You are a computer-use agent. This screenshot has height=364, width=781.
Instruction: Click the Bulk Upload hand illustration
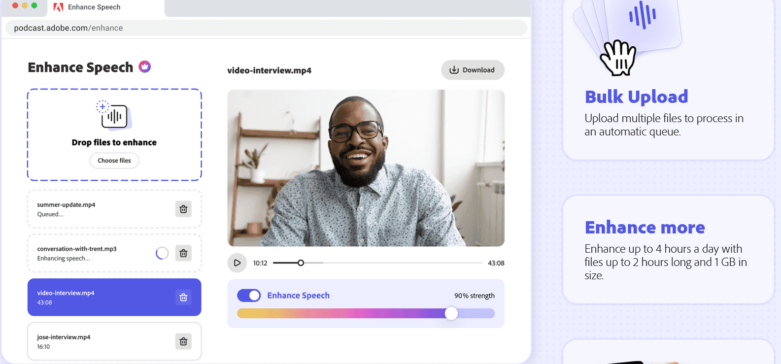(618, 58)
